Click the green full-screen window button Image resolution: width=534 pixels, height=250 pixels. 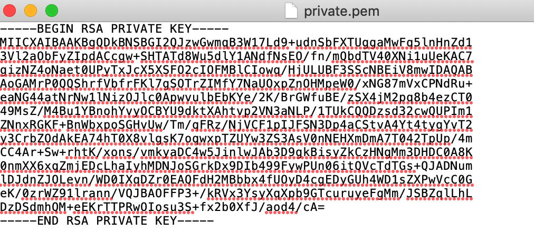(52, 11)
